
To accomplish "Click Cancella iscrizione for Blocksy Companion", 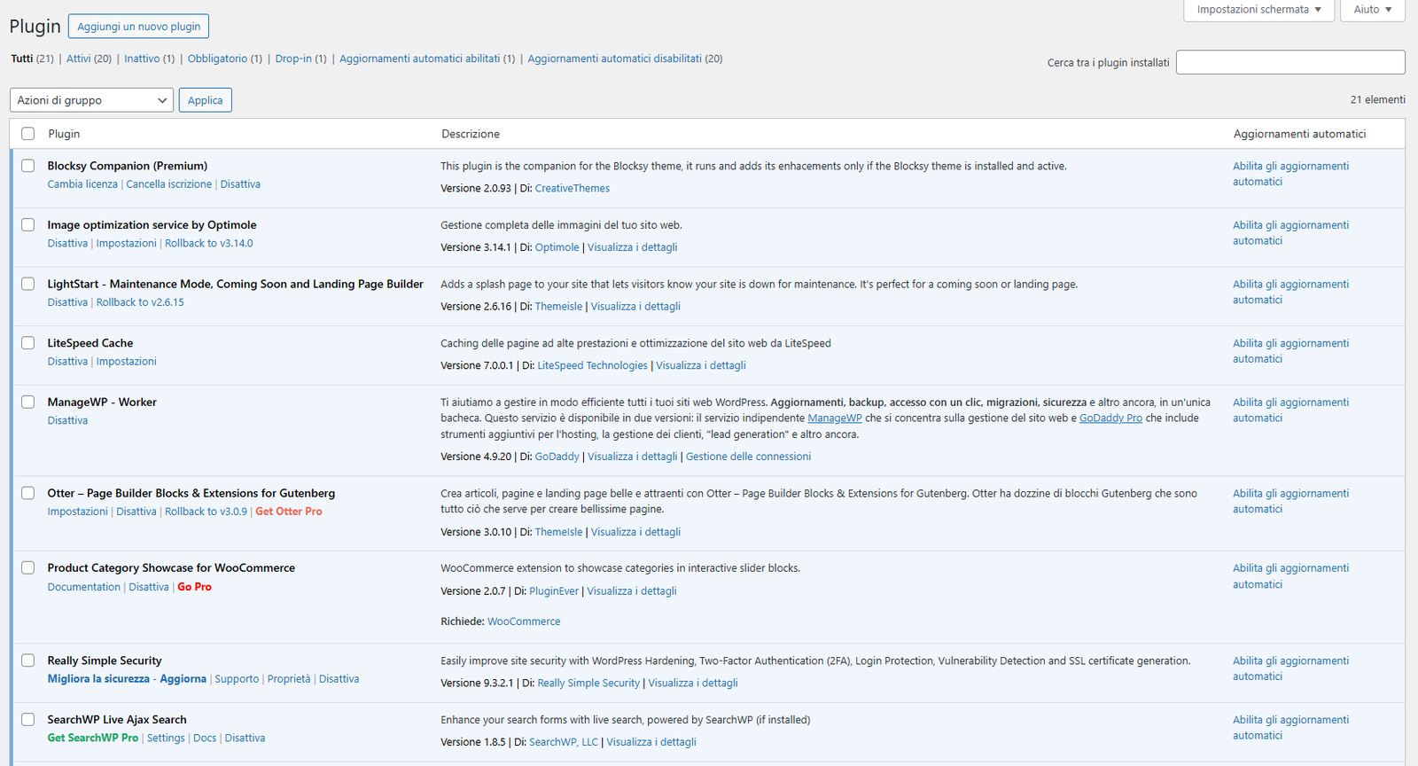I will [x=168, y=184].
